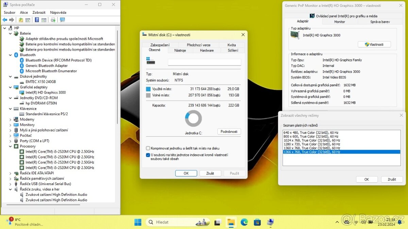Open File Explorer from the taskbar
The height and width of the screenshot is (229, 408).
point(231,222)
